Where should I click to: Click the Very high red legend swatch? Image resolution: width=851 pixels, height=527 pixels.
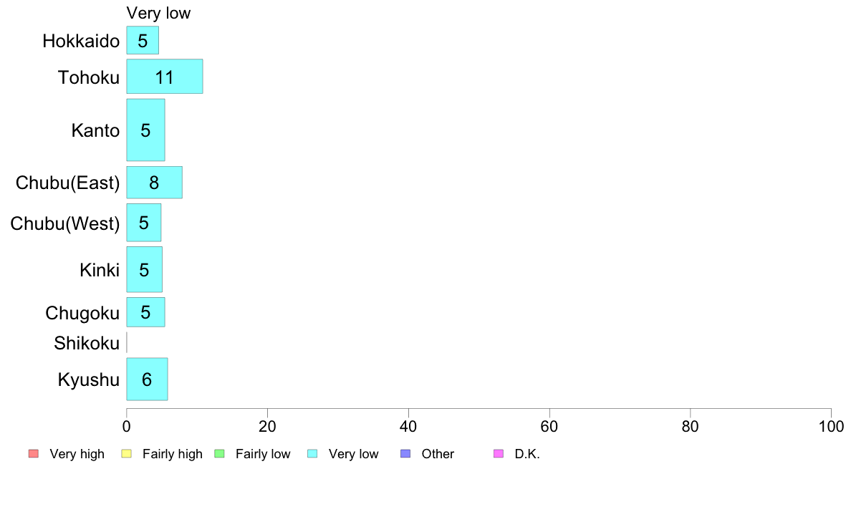pos(34,454)
